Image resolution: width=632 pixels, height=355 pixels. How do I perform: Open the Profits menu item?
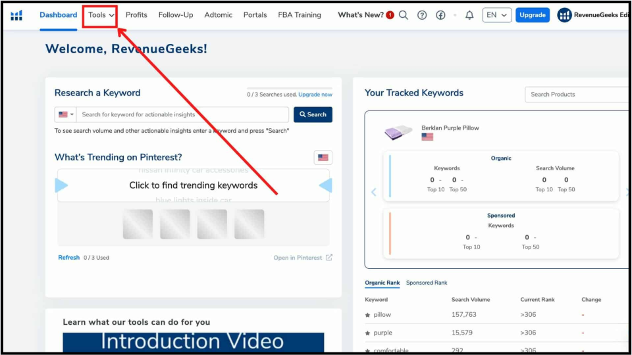pyautogui.click(x=136, y=15)
